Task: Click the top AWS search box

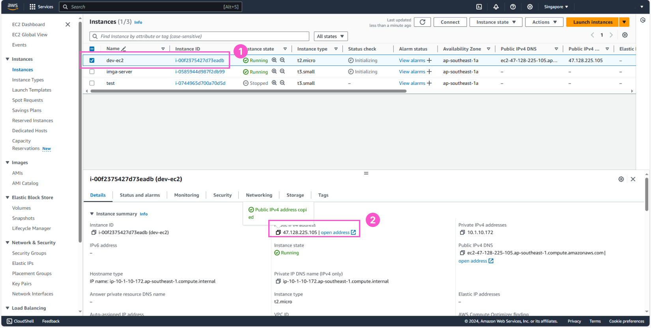Action: [150, 7]
